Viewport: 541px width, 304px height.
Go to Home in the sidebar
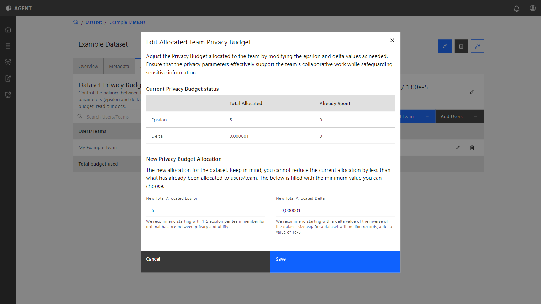[x=8, y=30]
